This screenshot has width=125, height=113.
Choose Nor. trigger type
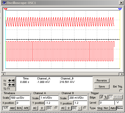106,108
